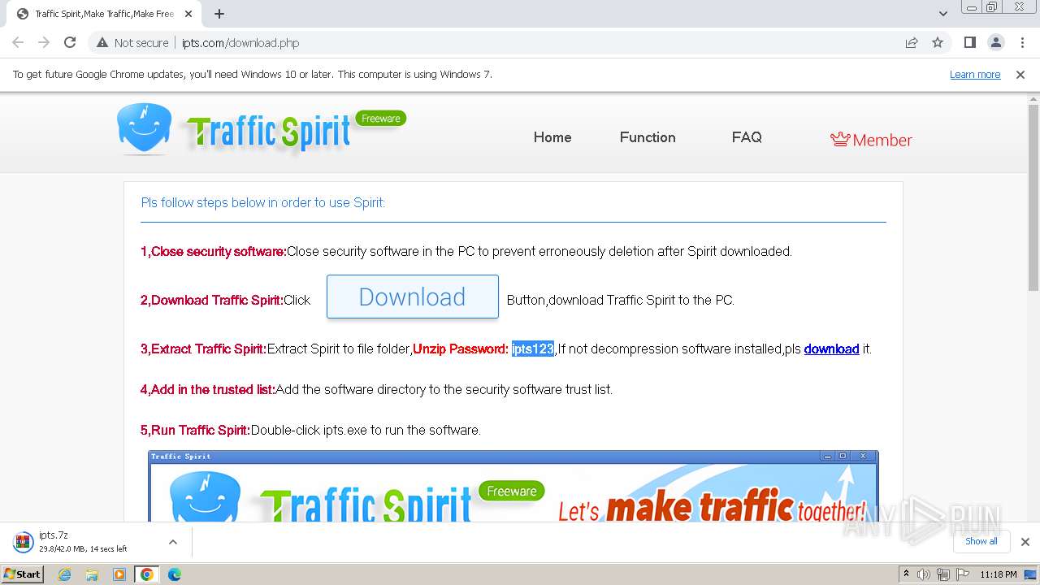
Task: Open the Chrome profile menu
Action: 996,43
